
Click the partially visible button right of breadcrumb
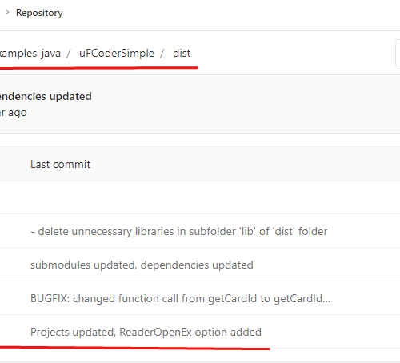[398, 53]
